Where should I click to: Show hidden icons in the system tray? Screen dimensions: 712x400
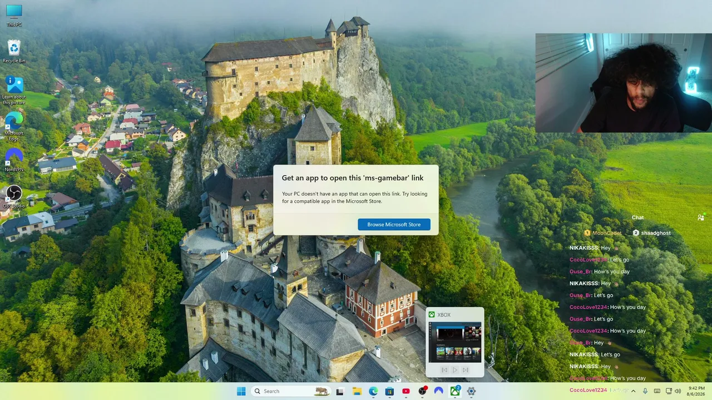634,391
